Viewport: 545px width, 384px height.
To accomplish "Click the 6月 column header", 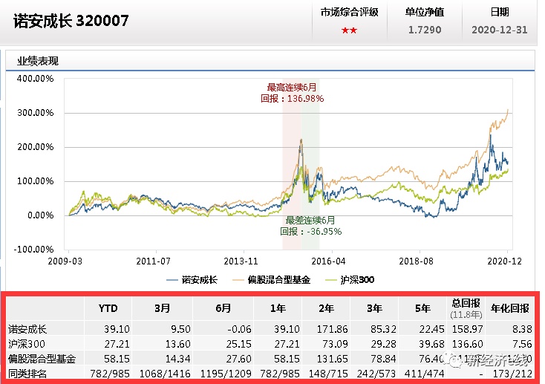I will [x=223, y=308].
